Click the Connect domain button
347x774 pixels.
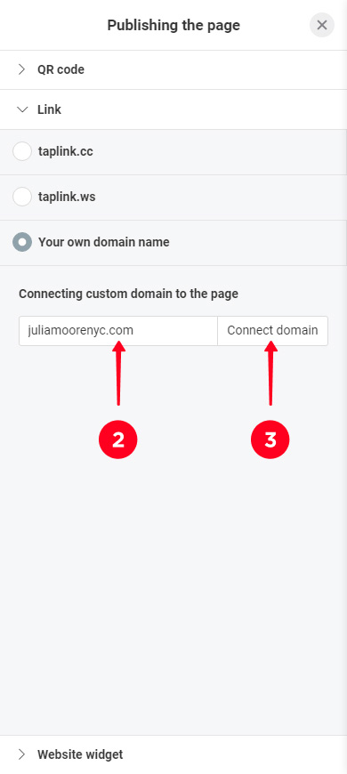pyautogui.click(x=272, y=331)
